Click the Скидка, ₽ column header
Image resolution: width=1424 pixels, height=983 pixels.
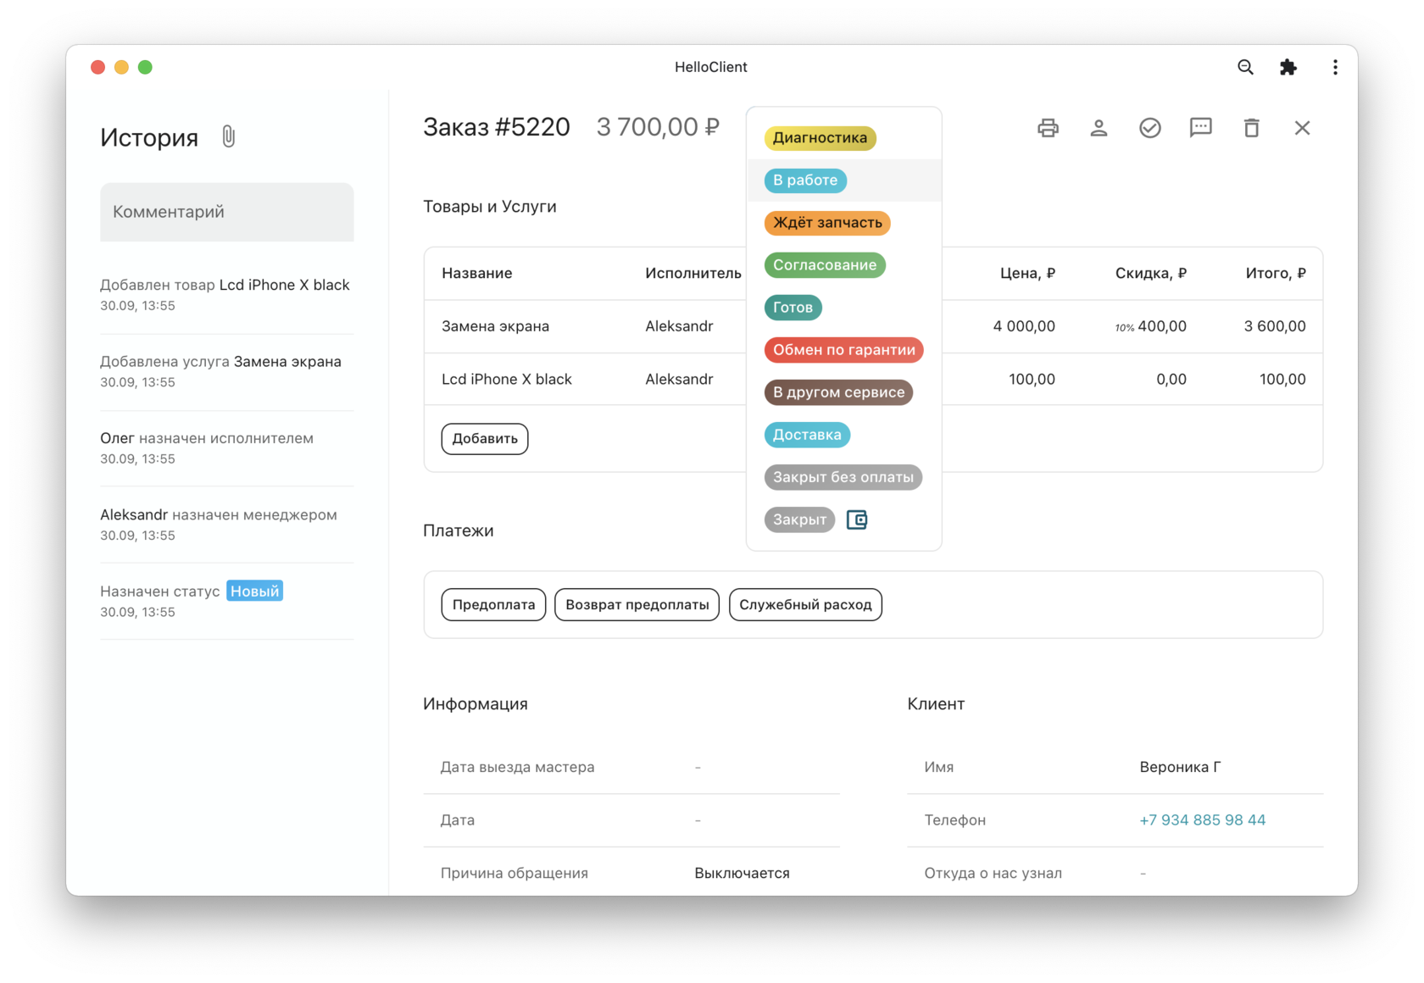tap(1150, 273)
